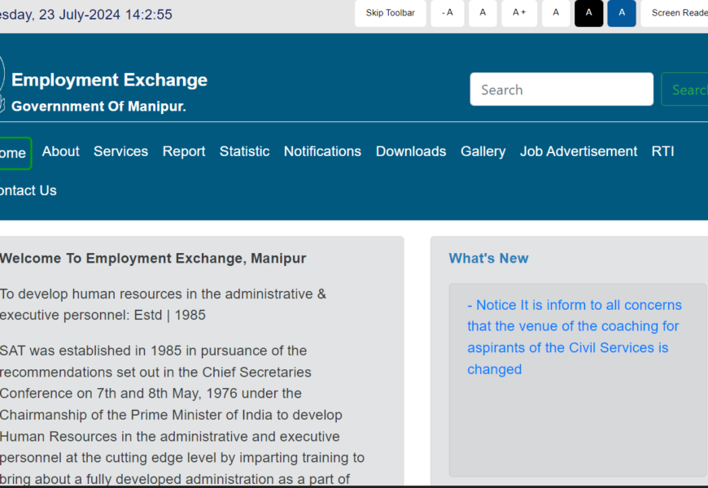708x488 pixels.
Task: Click into the Search input field
Action: coord(561,89)
